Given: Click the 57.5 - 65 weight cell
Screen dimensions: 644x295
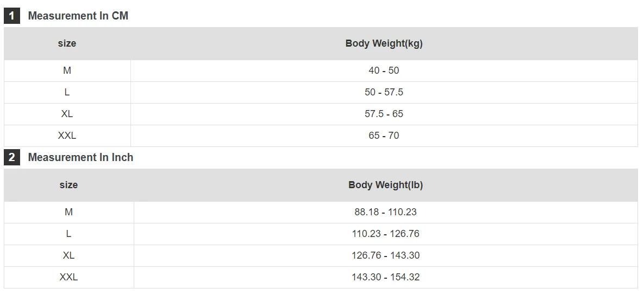Looking at the screenshot, I should pyautogui.click(x=384, y=114).
